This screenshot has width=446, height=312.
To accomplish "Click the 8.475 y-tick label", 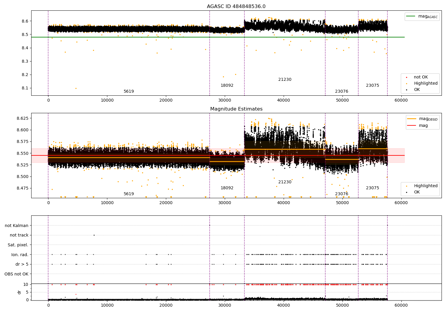I will (x=22, y=188).
